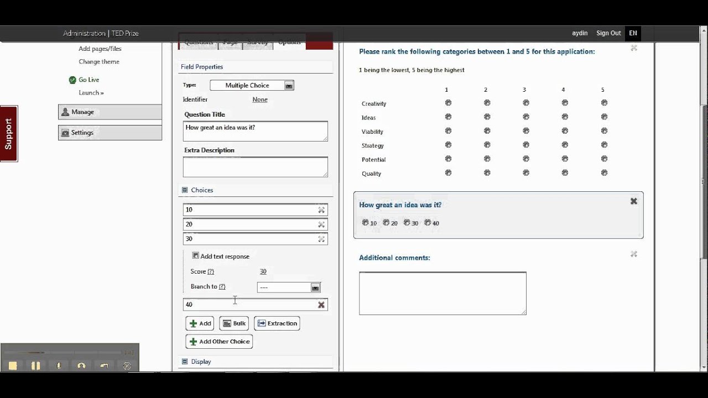708x398 pixels.
Task: Open the Type Multiple Choice dropdown
Action: 252,86
